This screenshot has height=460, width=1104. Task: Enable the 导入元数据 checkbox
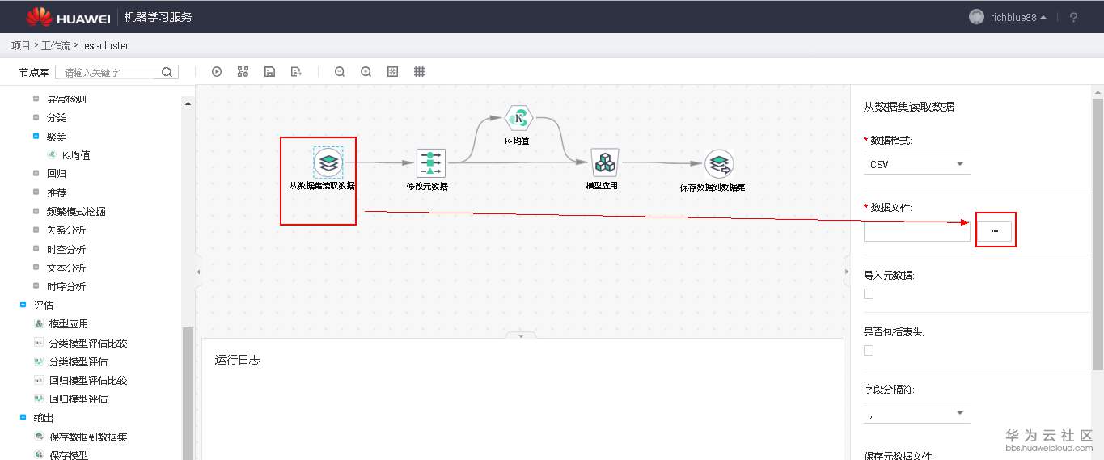pyautogui.click(x=869, y=294)
